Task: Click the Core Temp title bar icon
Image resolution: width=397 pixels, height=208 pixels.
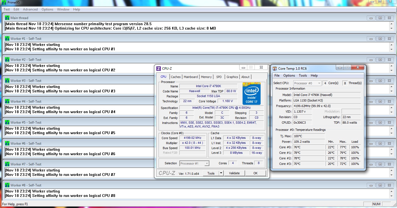Action: (275, 69)
